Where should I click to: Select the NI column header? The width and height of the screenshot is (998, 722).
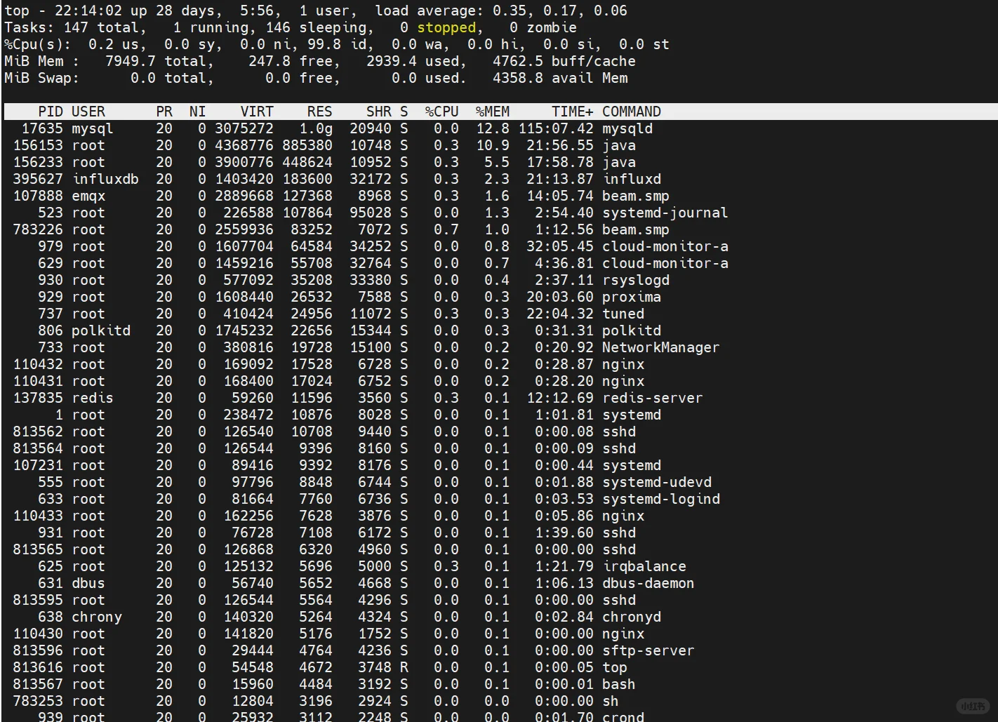(x=198, y=112)
